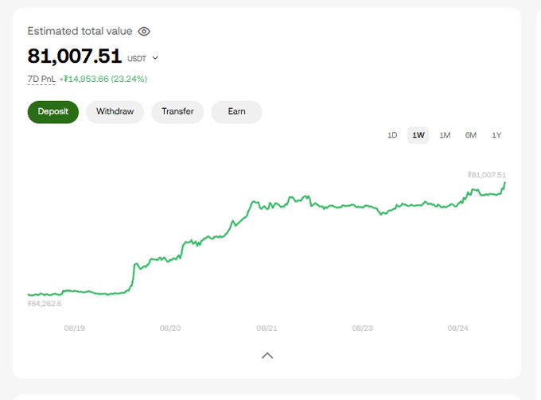Click the Earn button
Screen dimensions: 541x400
pyautogui.click(x=237, y=111)
